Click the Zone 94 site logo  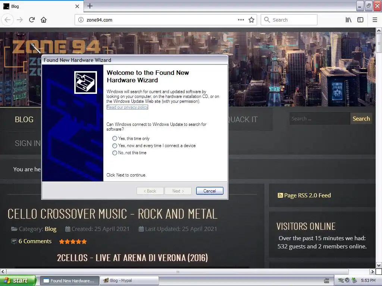tap(56, 47)
